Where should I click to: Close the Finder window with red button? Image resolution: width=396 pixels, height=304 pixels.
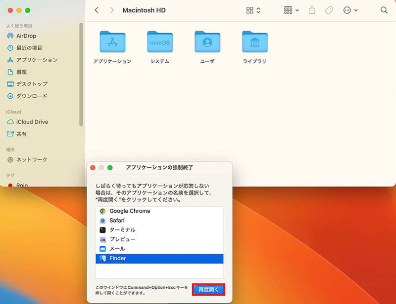10,10
